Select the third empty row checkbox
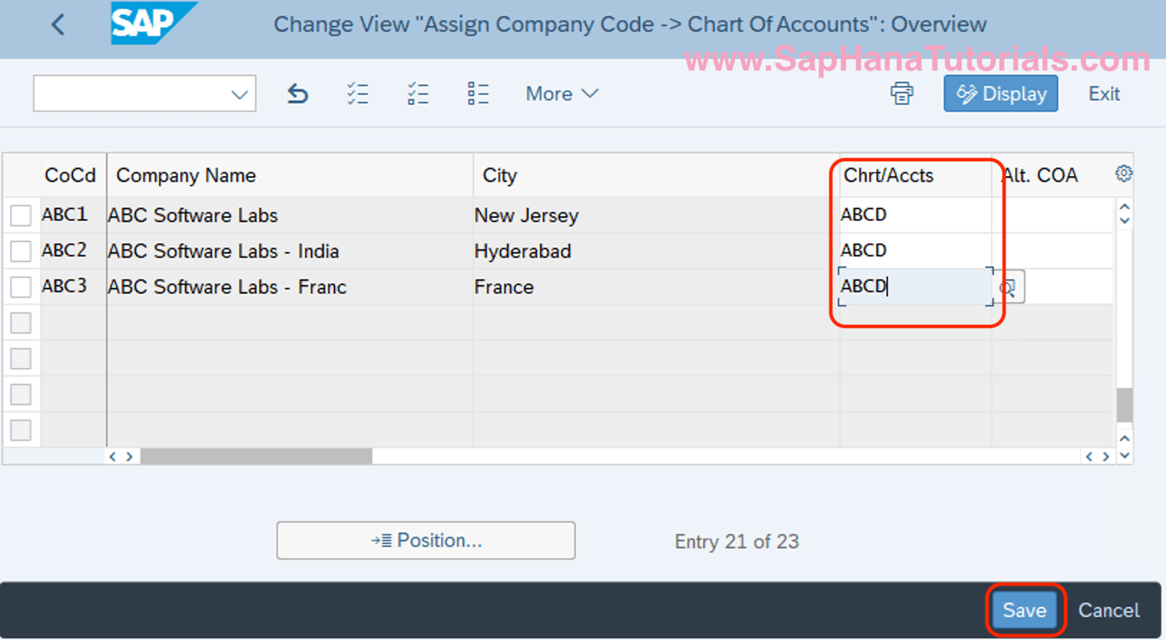Image resolution: width=1166 pixels, height=640 pixels. click(21, 394)
